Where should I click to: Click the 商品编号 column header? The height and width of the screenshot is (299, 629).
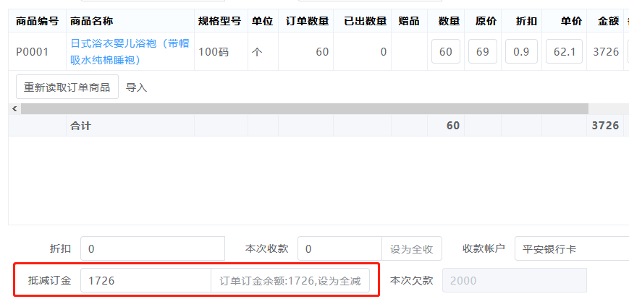coord(38,21)
